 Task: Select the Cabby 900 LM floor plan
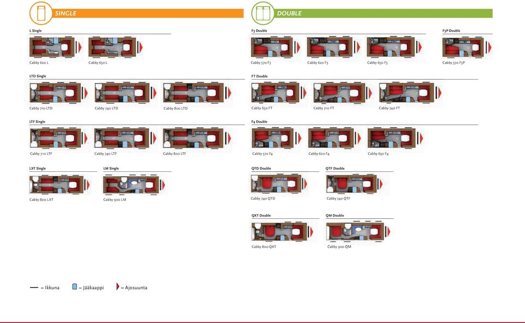pyautogui.click(x=135, y=184)
